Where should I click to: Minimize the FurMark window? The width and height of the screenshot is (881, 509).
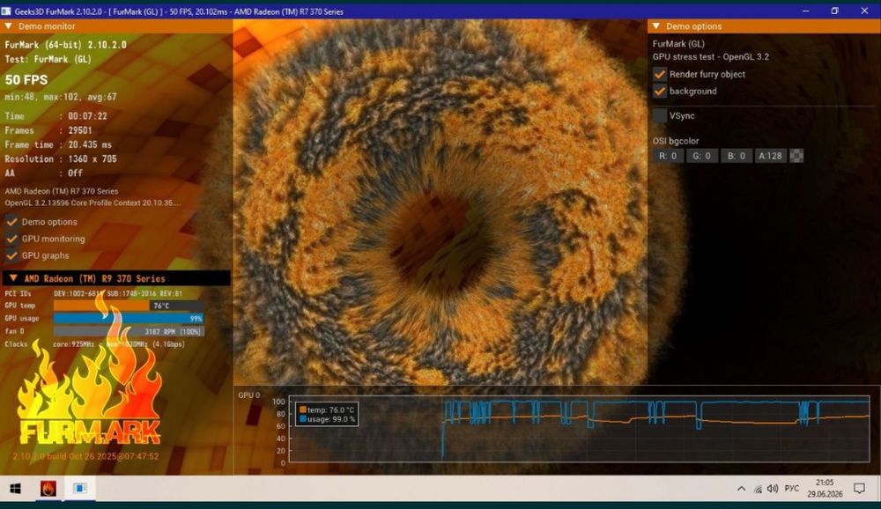point(805,11)
